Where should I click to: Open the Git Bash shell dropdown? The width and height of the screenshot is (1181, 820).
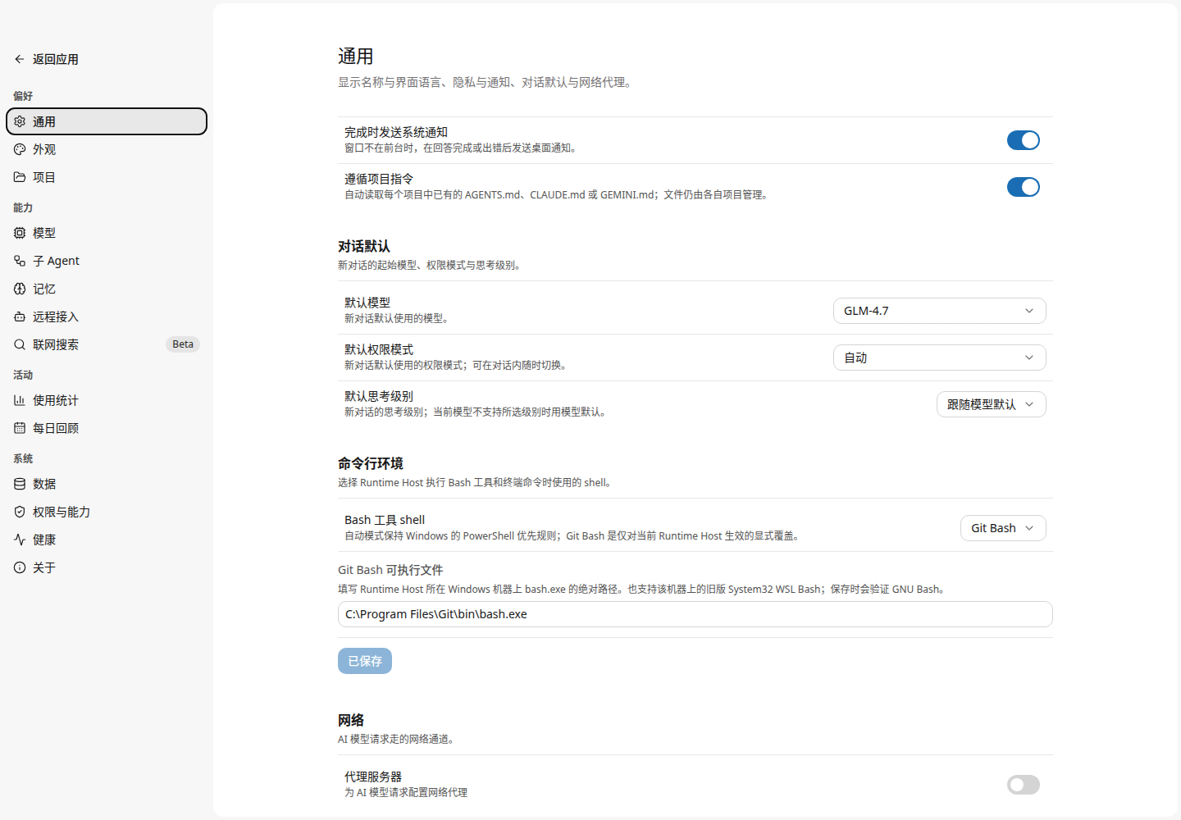(1003, 528)
